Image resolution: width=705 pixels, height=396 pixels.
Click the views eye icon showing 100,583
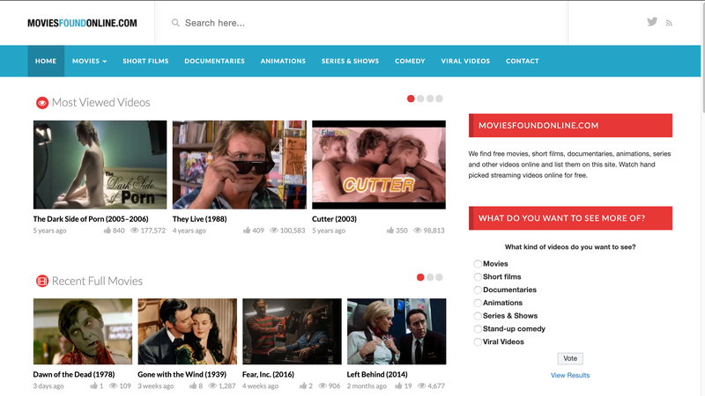click(274, 231)
